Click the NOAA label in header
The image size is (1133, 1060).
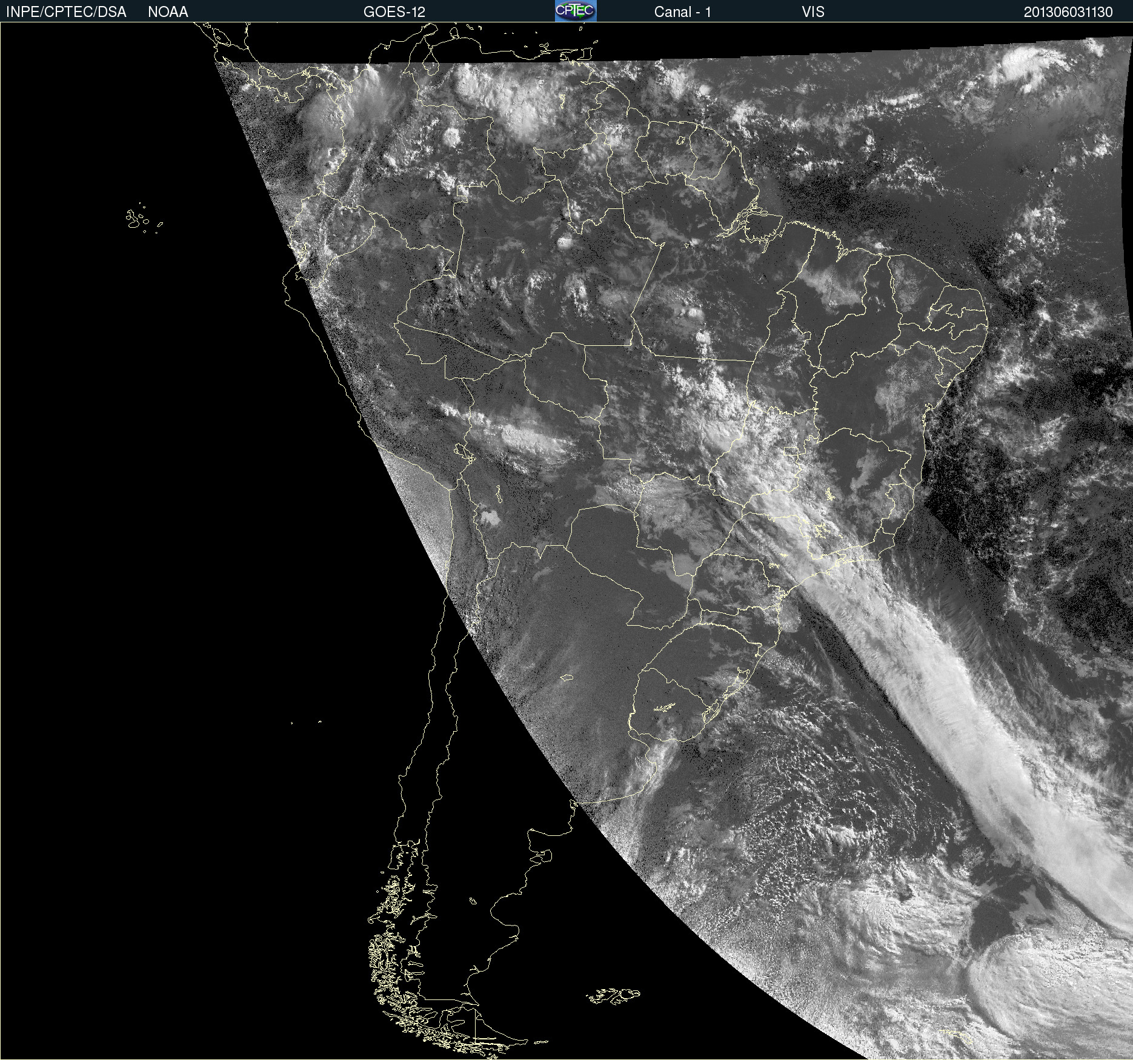tap(168, 12)
